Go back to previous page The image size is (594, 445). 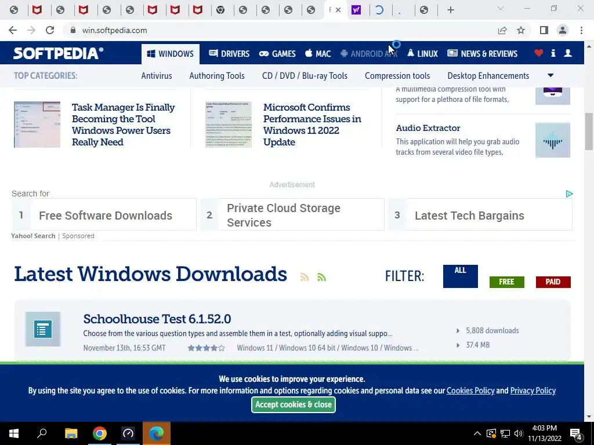pos(13,30)
